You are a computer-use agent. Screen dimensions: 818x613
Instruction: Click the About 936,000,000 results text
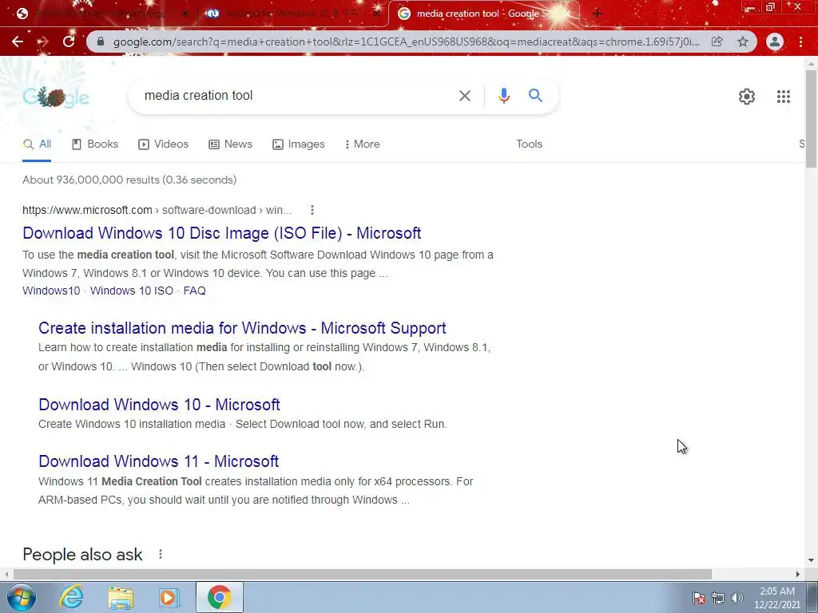(129, 180)
